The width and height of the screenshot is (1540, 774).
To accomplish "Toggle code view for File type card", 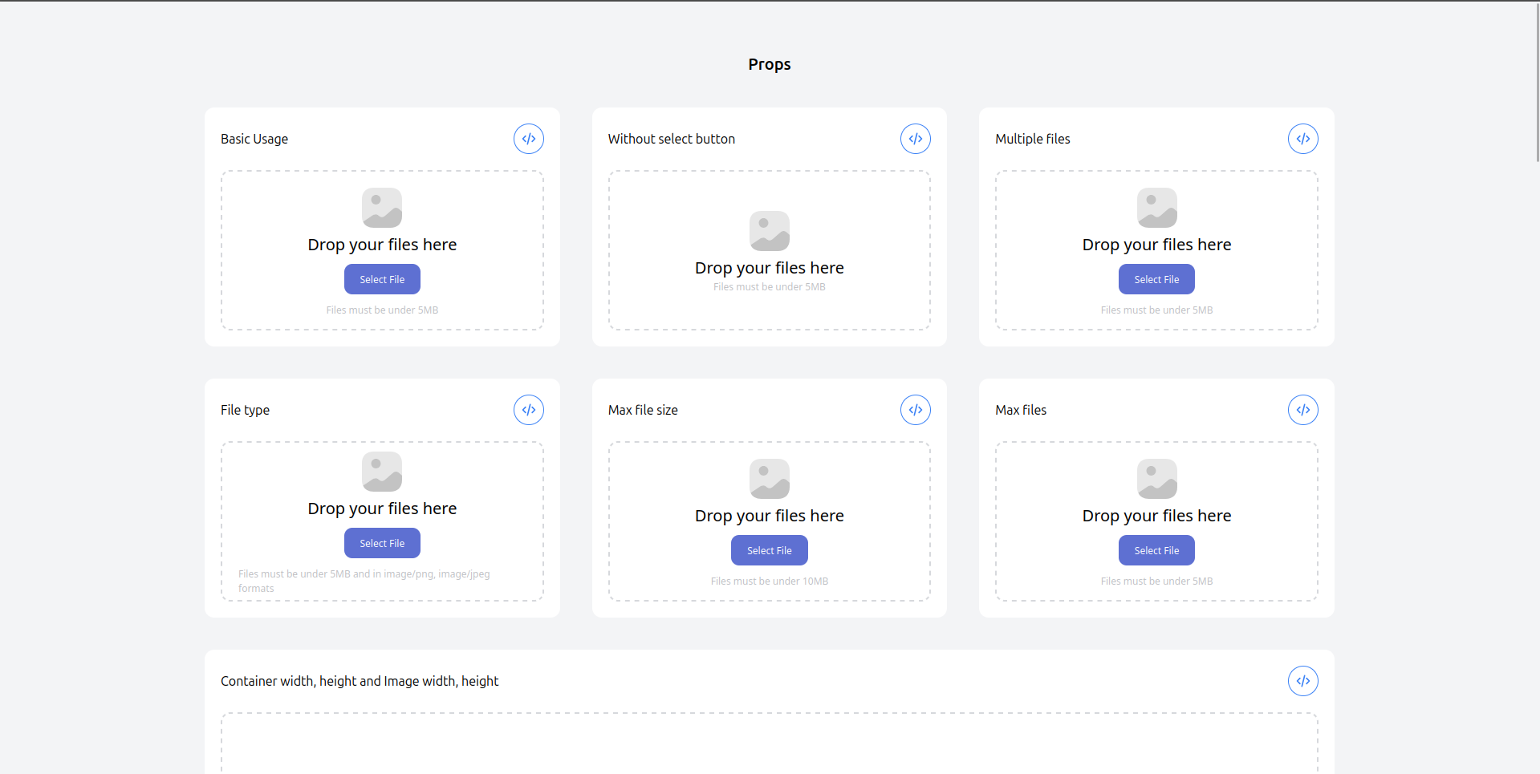I will (x=528, y=410).
